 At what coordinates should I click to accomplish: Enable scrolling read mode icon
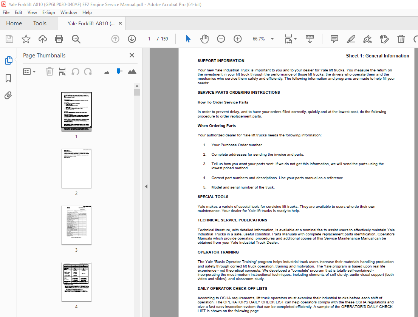click(310, 39)
